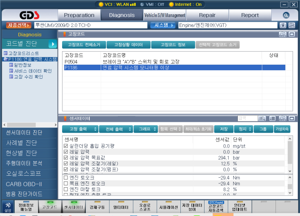Image resolution: width=300 pixels, height=216 pixels.
Task: Open Vehicle S/W Management tab
Action: [165, 15]
